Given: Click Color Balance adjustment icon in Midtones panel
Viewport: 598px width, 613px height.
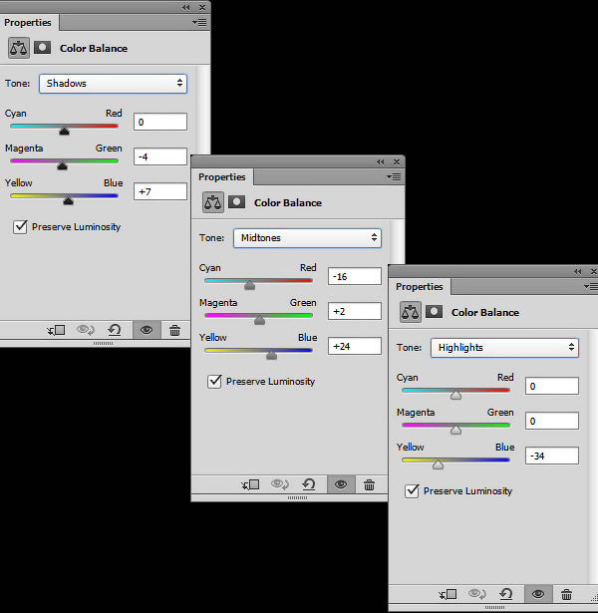Looking at the screenshot, I should click(x=213, y=202).
